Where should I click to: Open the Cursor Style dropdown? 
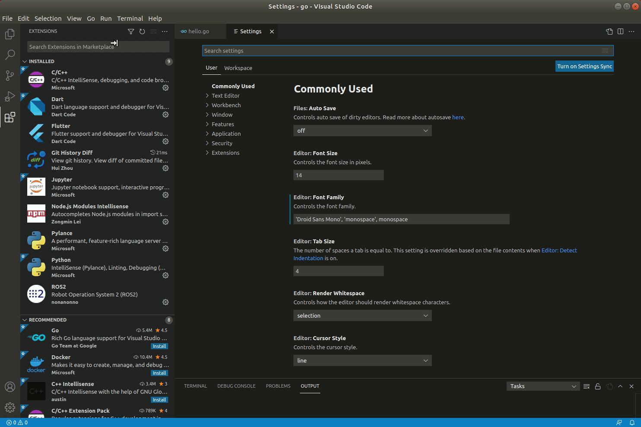(x=362, y=360)
